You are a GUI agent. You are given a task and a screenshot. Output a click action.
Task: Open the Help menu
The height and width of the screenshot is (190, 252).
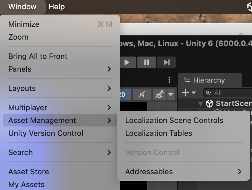(x=57, y=7)
